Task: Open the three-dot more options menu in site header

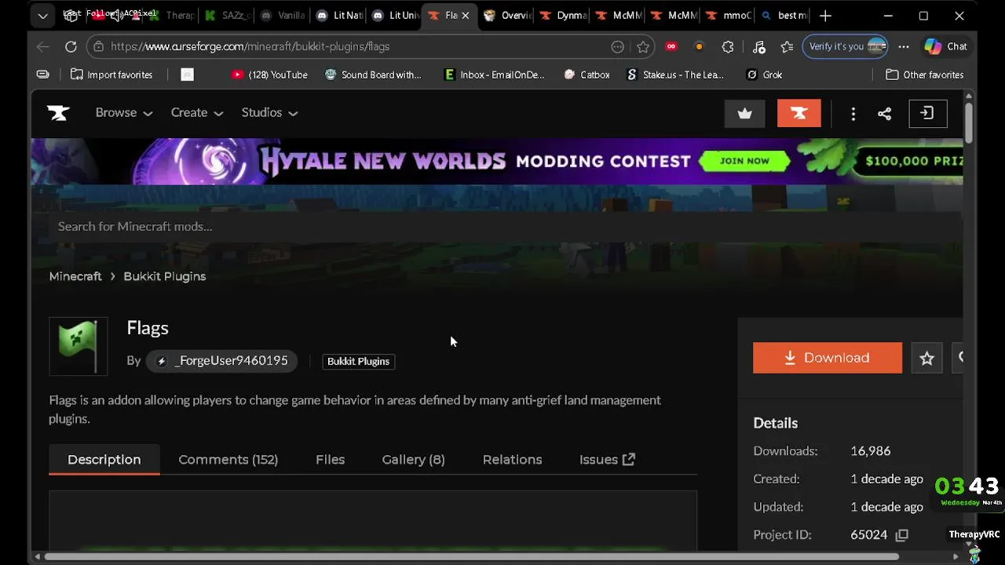Action: 853,114
